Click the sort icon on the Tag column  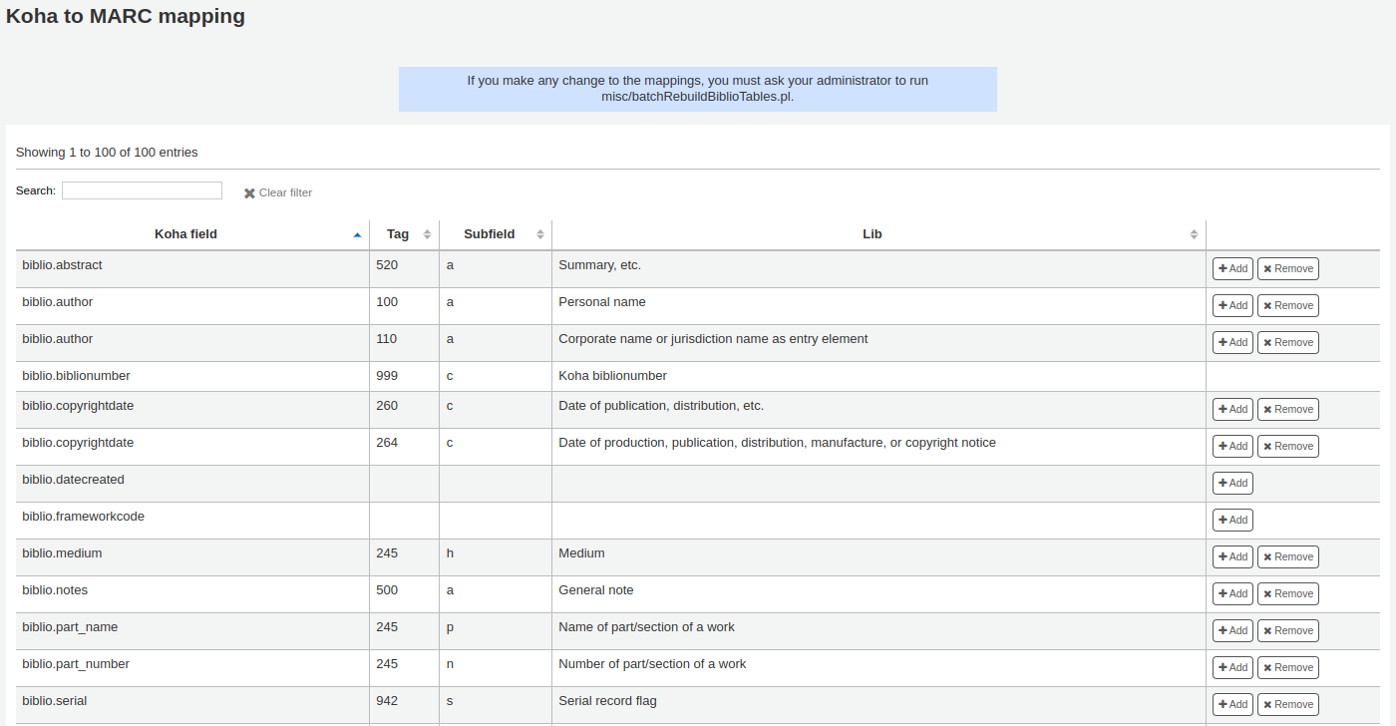pyautogui.click(x=428, y=233)
